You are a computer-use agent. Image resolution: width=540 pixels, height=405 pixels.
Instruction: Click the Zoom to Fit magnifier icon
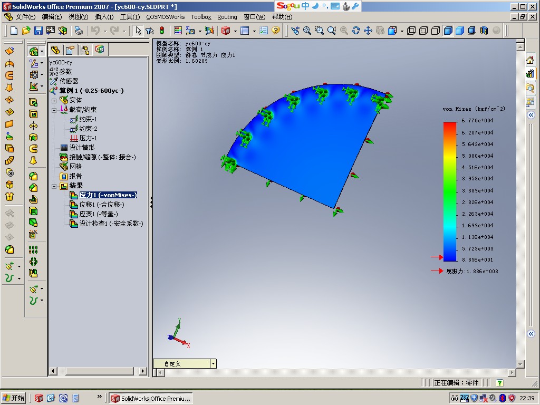tap(307, 31)
